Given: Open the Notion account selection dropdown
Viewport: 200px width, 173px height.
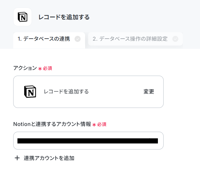Looking at the screenshot, I should pyautogui.click(x=88, y=140).
